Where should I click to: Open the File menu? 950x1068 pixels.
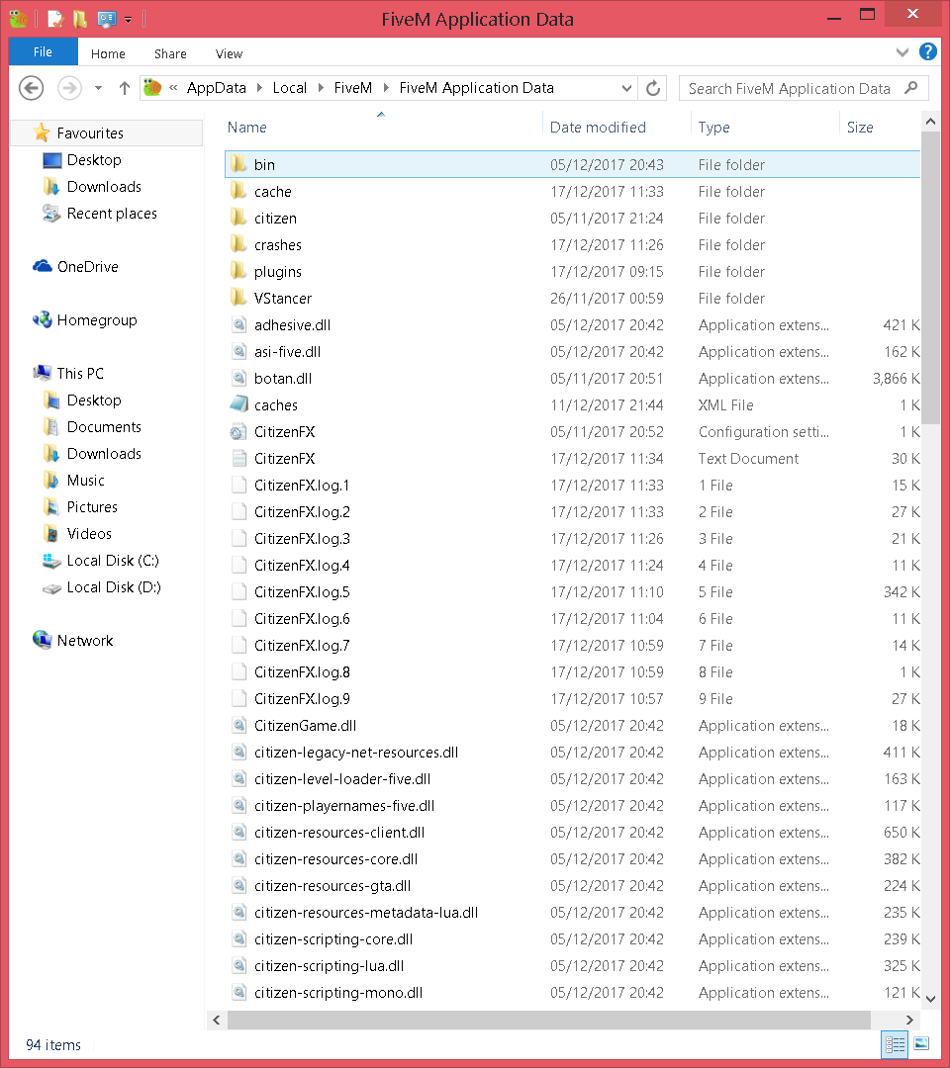point(43,51)
